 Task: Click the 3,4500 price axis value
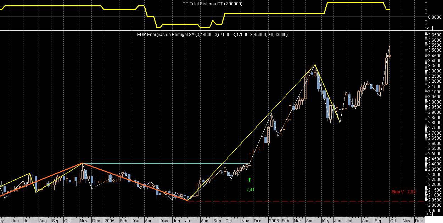[x=434, y=56]
